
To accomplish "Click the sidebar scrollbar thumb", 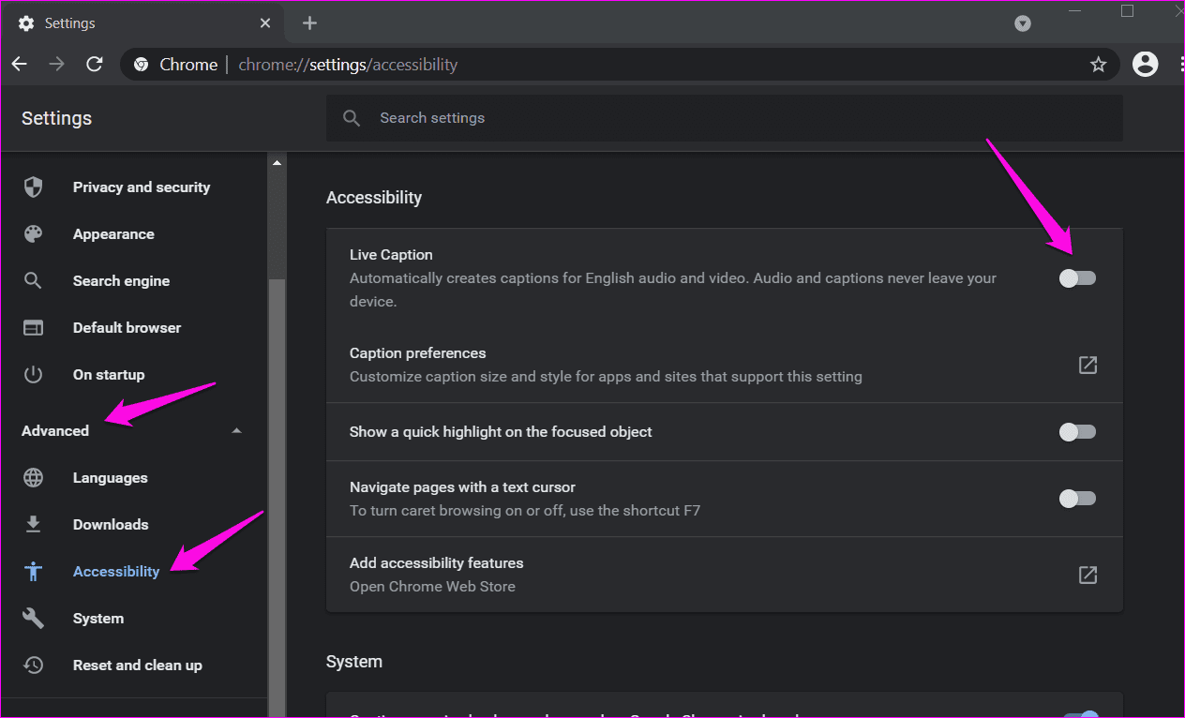I will 277,497.
